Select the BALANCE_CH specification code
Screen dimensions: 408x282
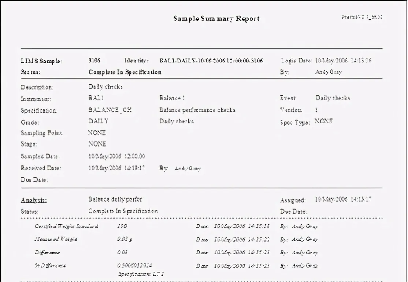tap(110, 110)
